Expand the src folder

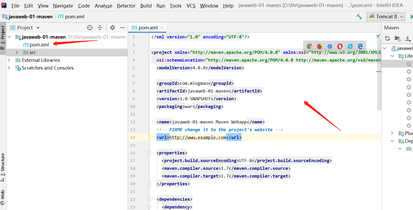(x=17, y=52)
